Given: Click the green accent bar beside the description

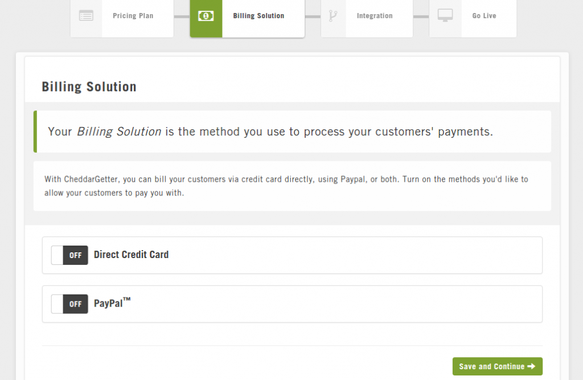Looking at the screenshot, I should pyautogui.click(x=36, y=132).
